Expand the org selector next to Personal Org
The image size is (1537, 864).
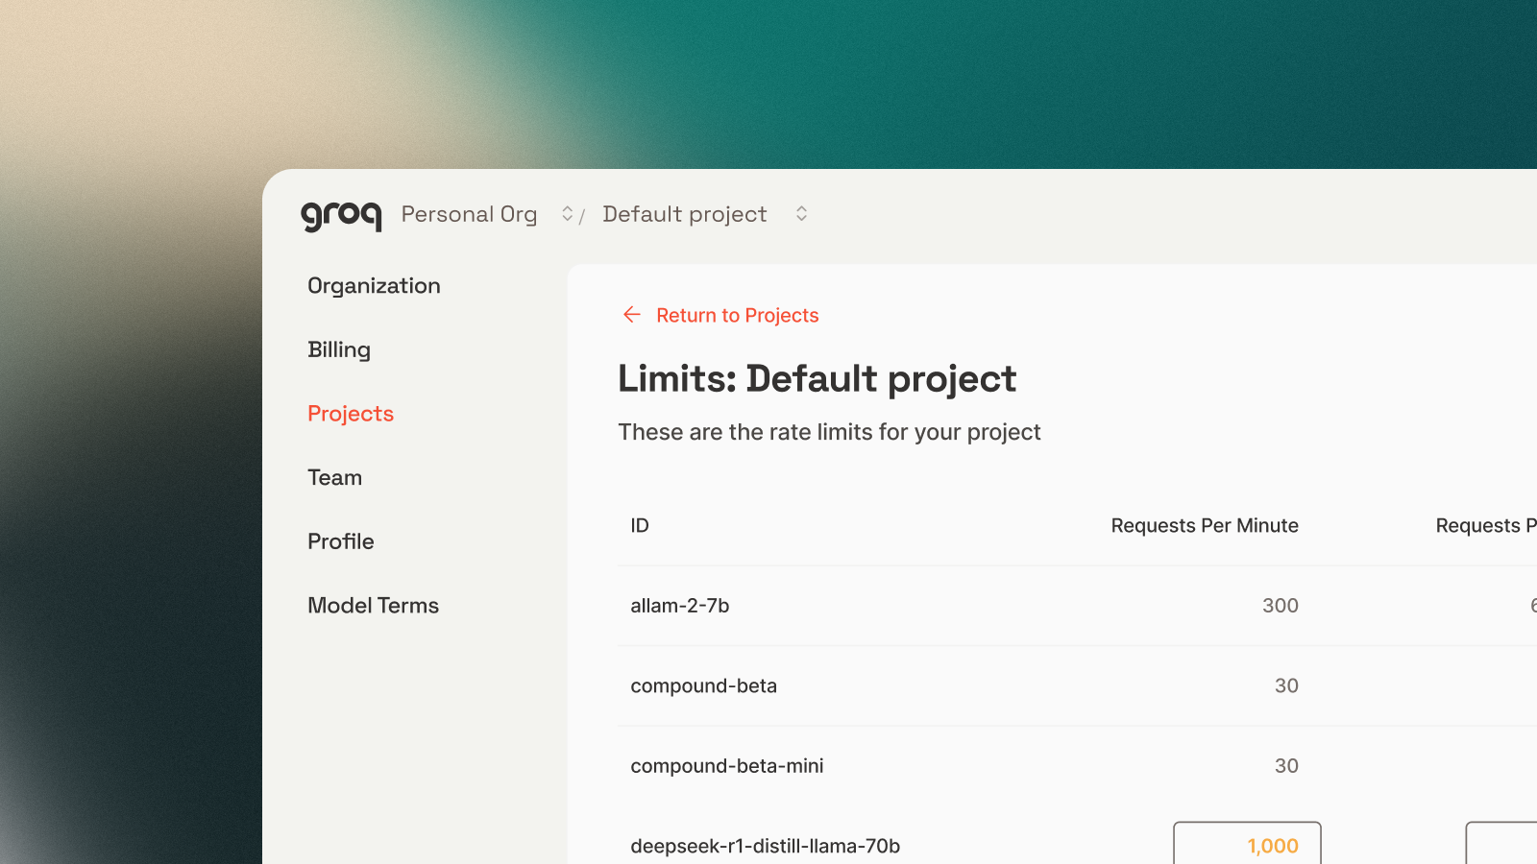pos(567,214)
